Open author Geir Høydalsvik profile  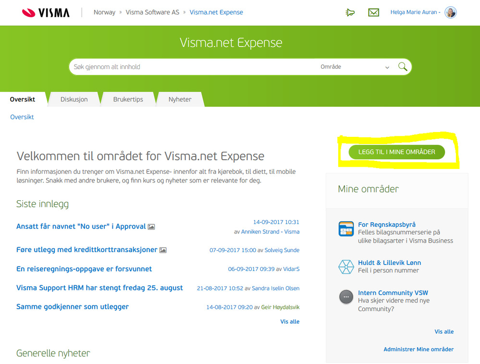pos(280,307)
